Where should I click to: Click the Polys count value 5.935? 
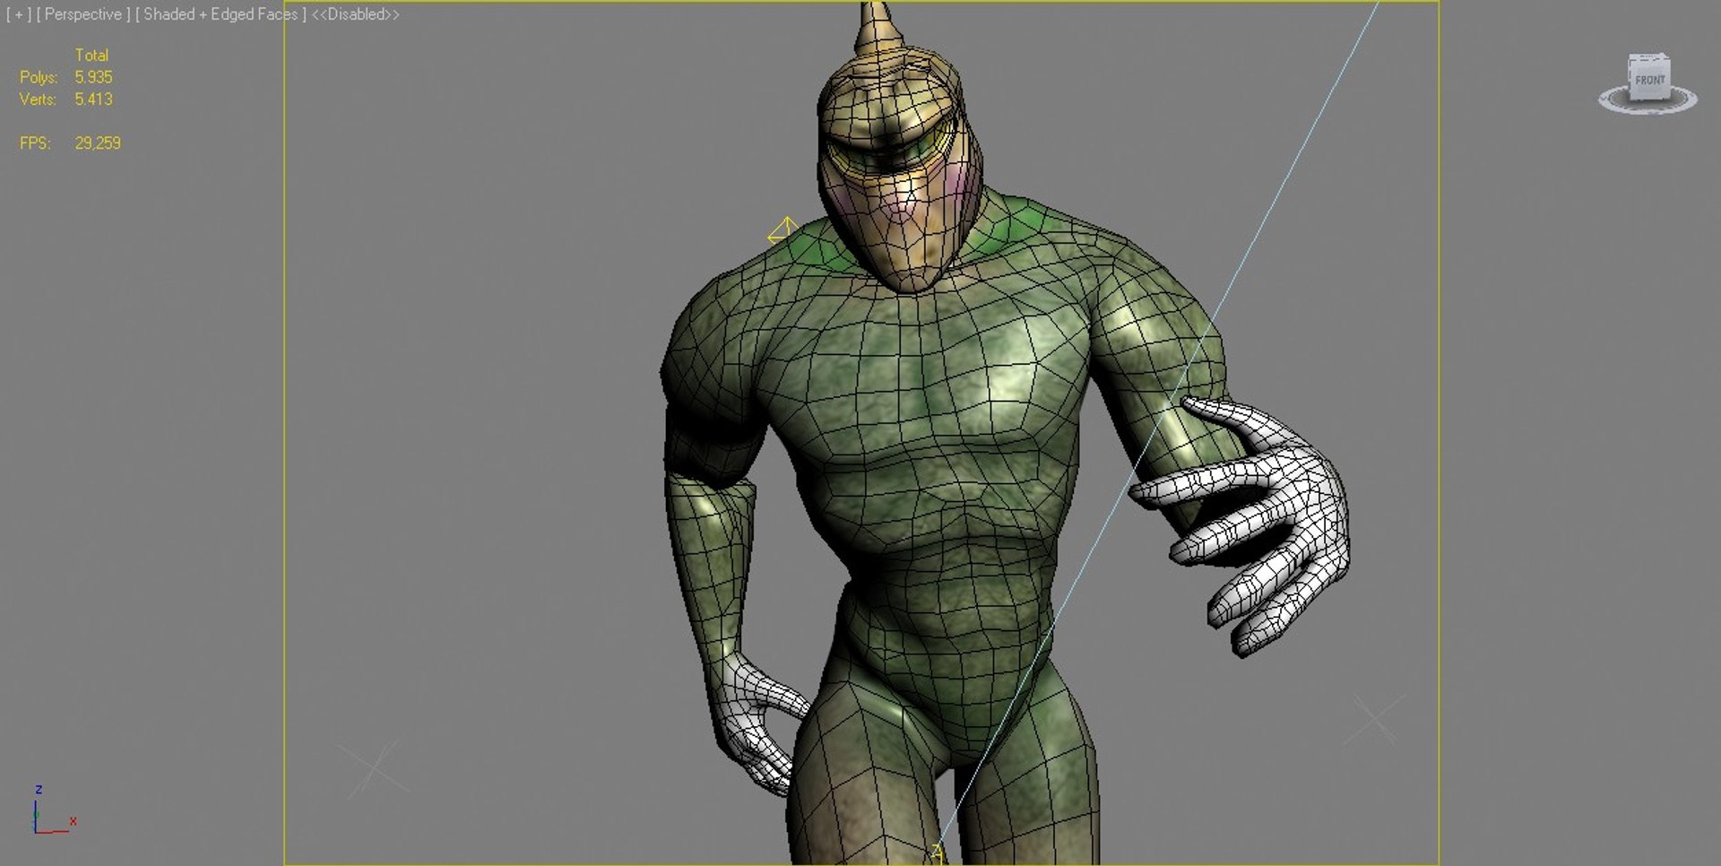[x=93, y=77]
